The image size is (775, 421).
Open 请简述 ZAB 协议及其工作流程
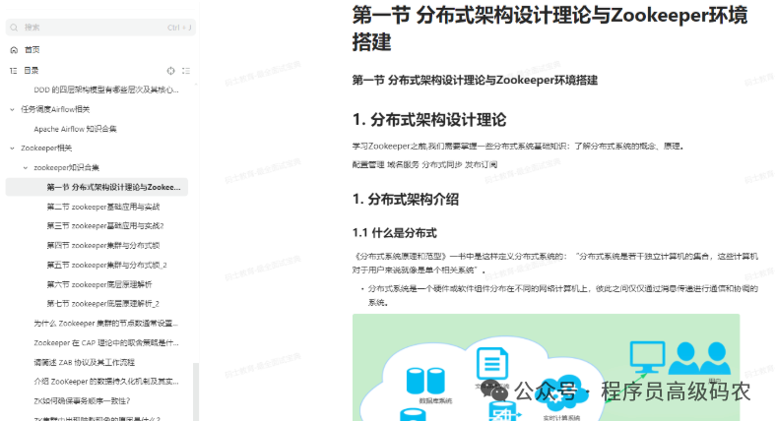pos(84,362)
